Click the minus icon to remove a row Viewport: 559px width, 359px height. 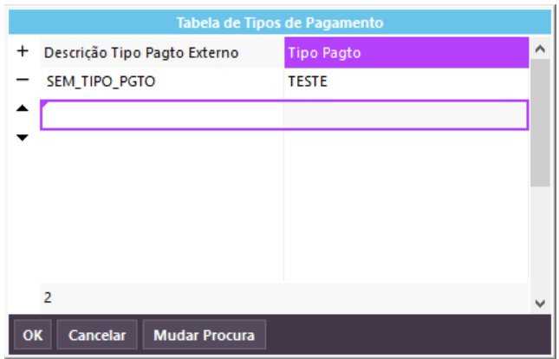[x=23, y=80]
